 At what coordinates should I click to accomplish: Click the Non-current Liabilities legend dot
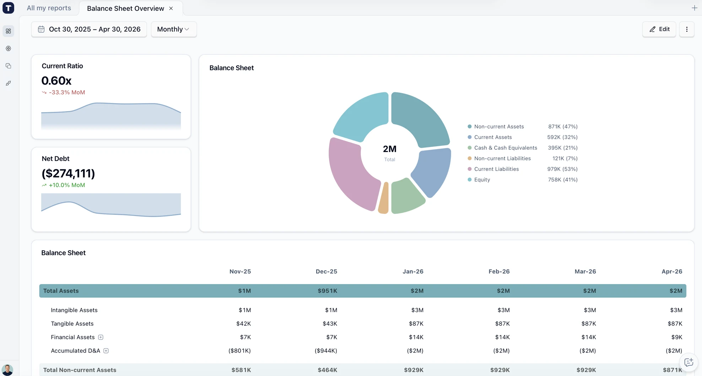pyautogui.click(x=470, y=158)
